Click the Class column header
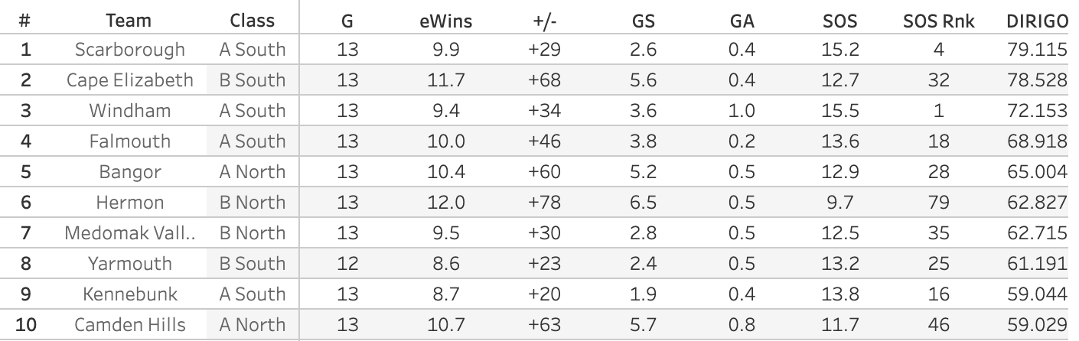This screenshot has height=341, width=1079. [252, 21]
